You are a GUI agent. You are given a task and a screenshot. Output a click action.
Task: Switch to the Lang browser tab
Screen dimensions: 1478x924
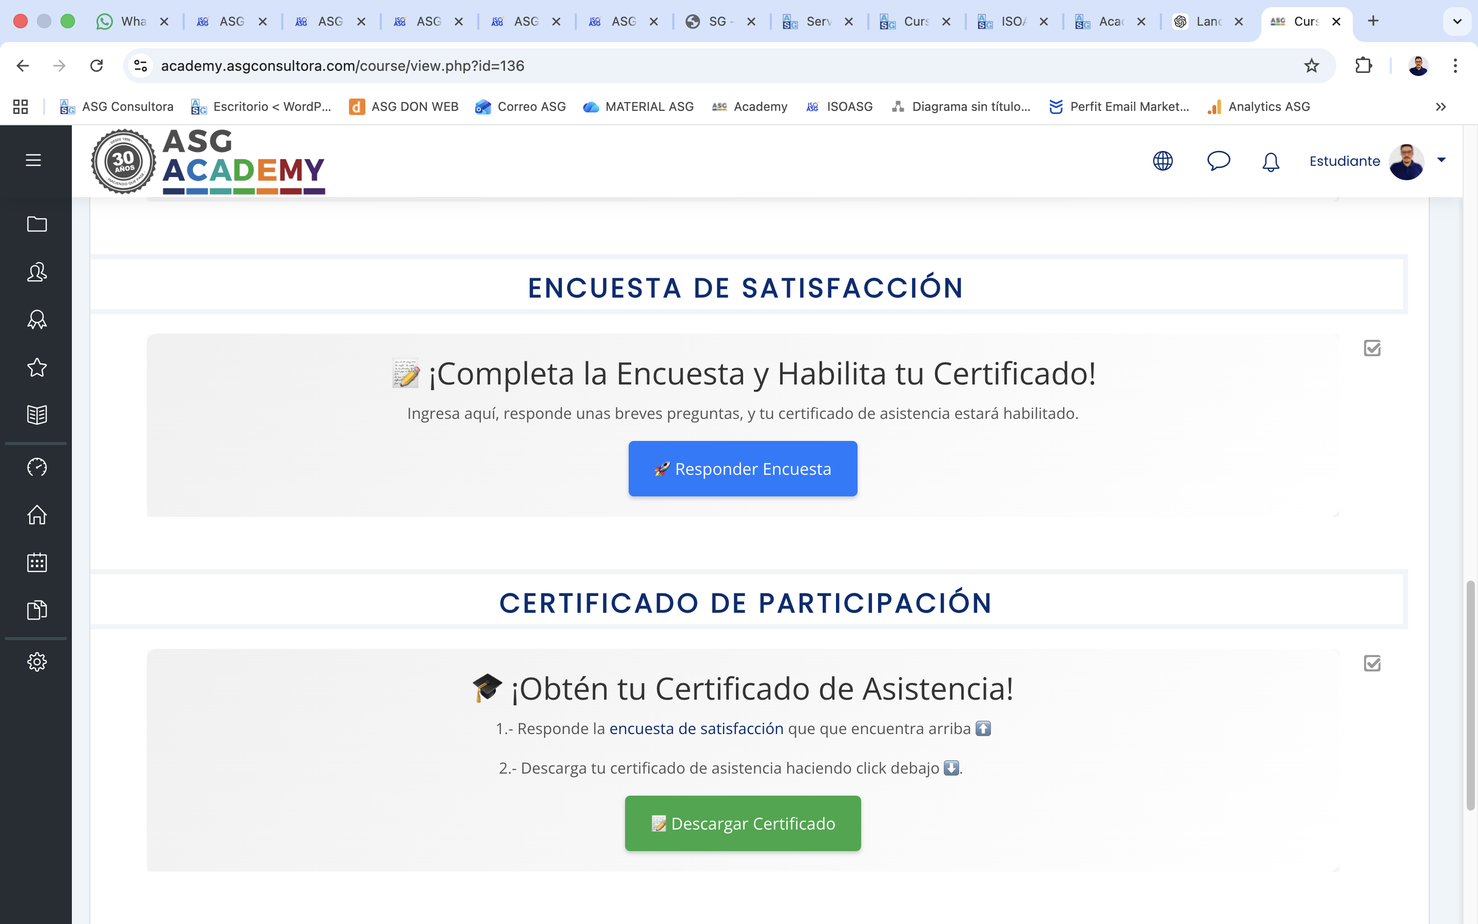coord(1209,21)
